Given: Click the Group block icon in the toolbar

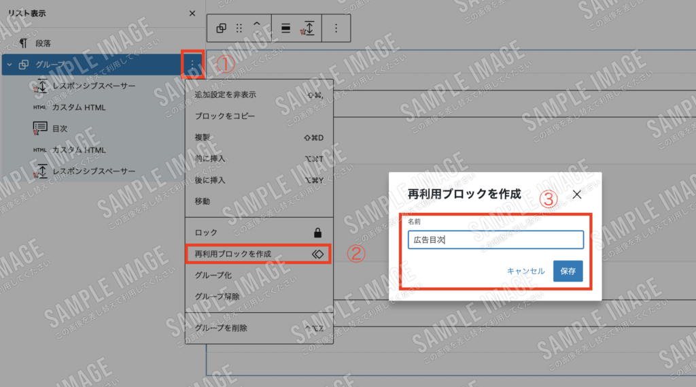Looking at the screenshot, I should click(221, 29).
